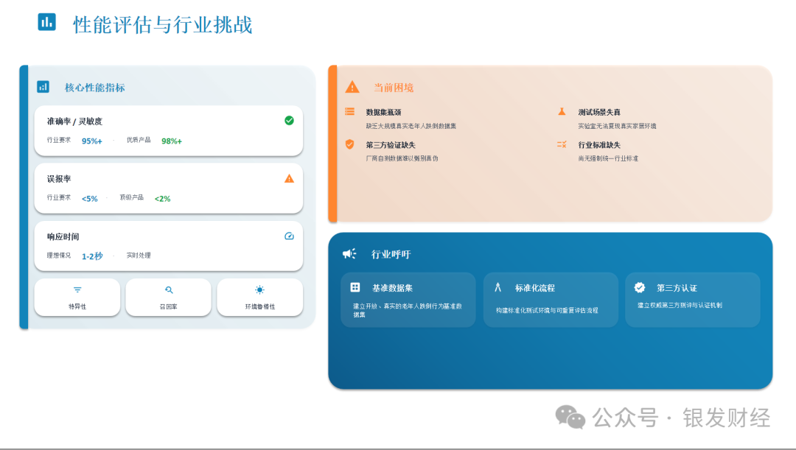Image resolution: width=796 pixels, height=450 pixels.
Task: Click the orange warning triangle on the 误报率 card
Action: click(289, 178)
